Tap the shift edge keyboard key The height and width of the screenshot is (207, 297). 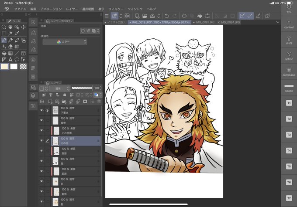(x=289, y=40)
